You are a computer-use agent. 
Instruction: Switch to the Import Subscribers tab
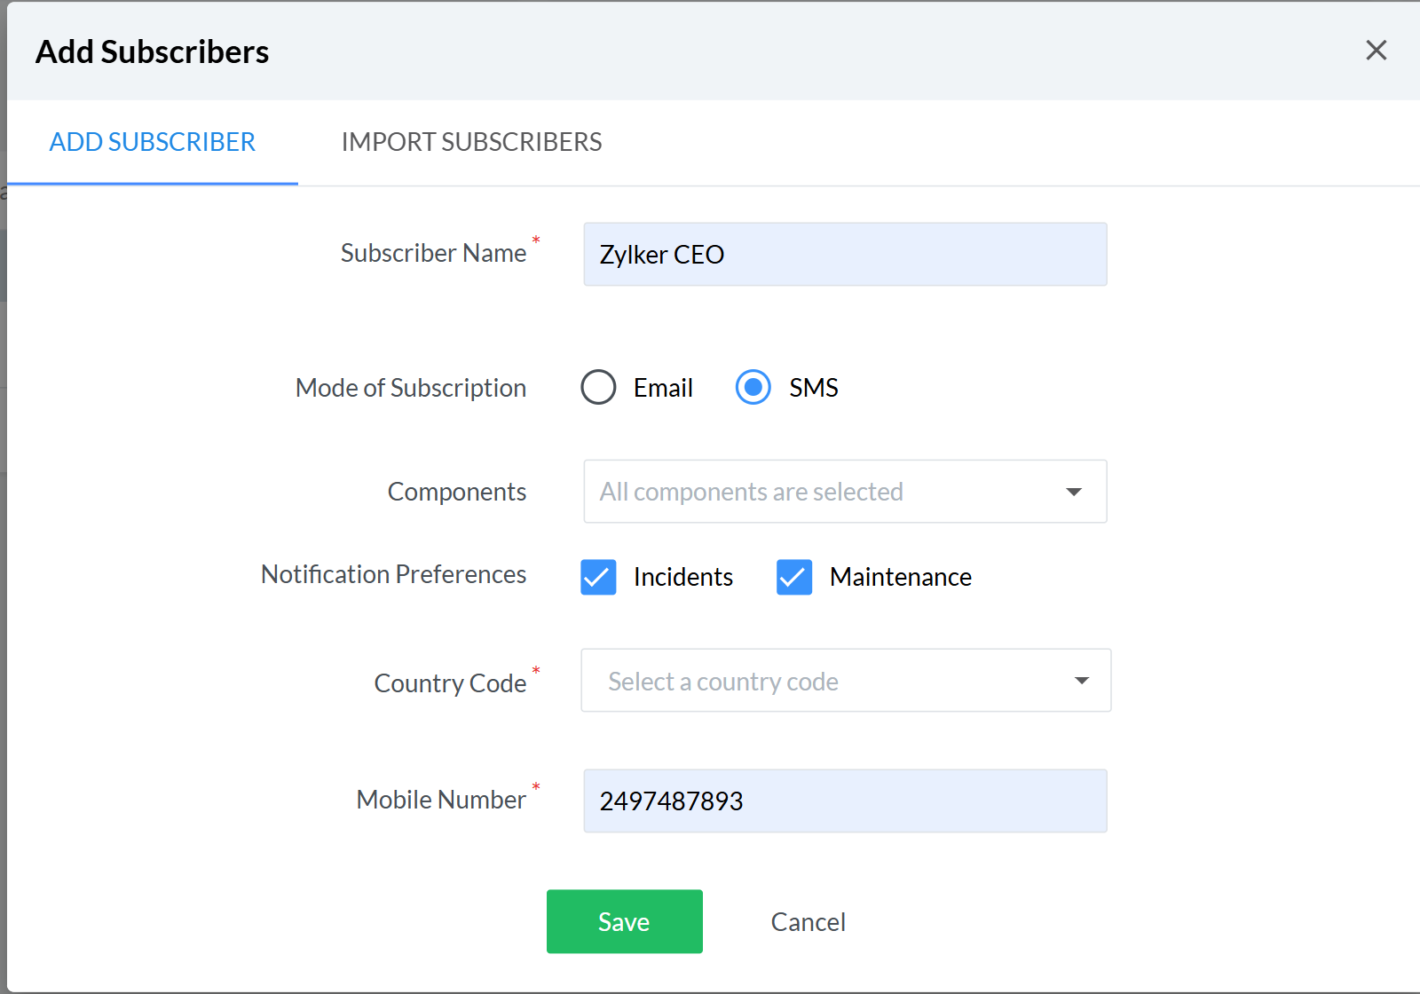click(471, 142)
